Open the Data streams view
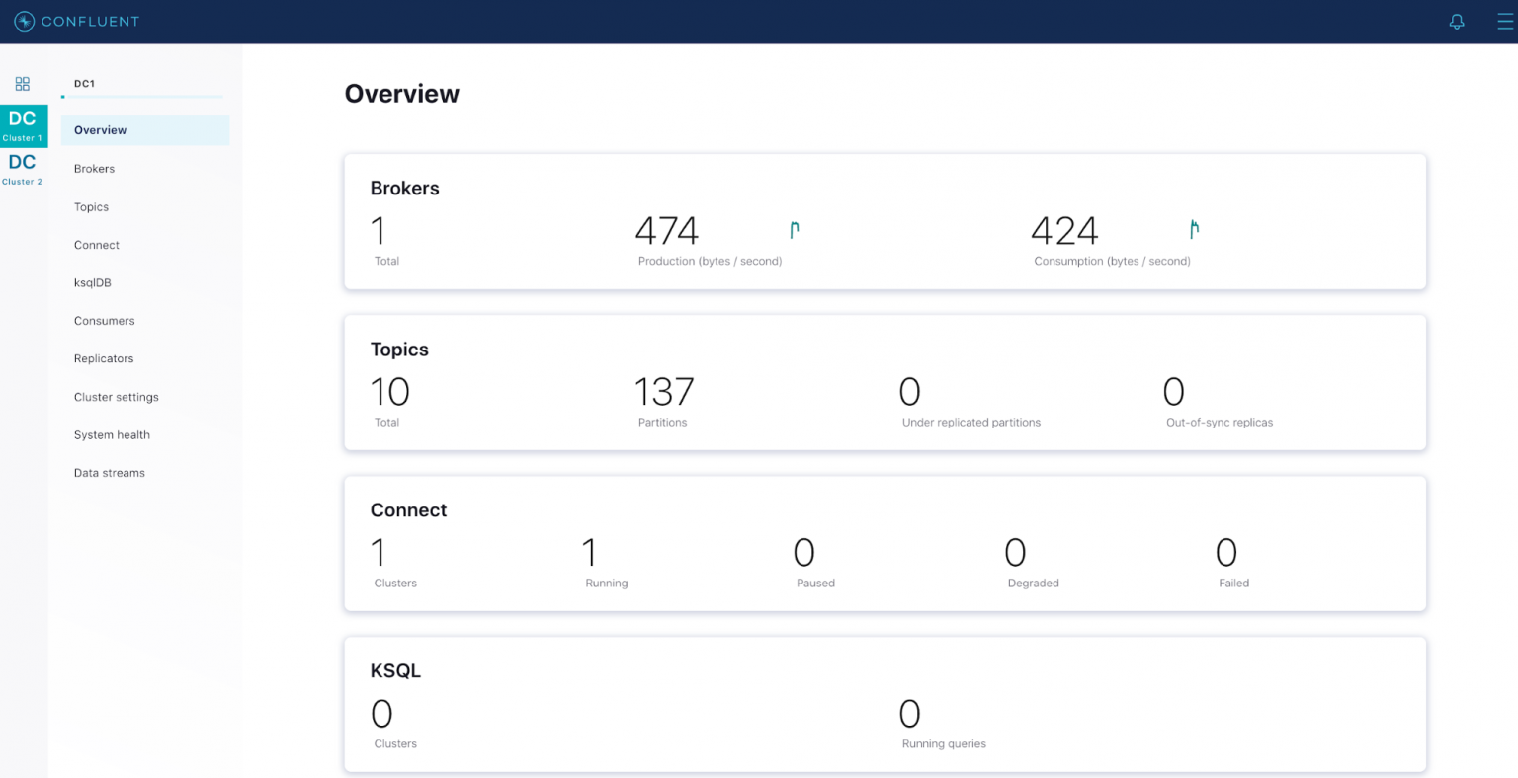Screen dimensions: 1518x778 point(109,472)
